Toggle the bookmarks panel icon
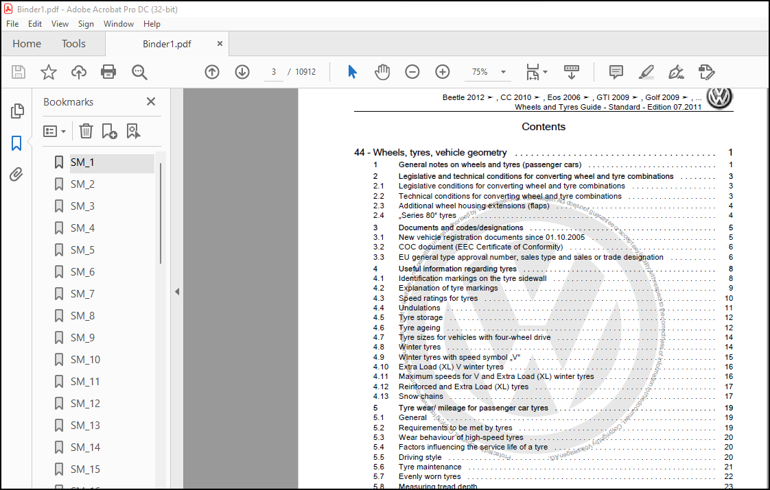The image size is (770, 490). click(x=16, y=143)
